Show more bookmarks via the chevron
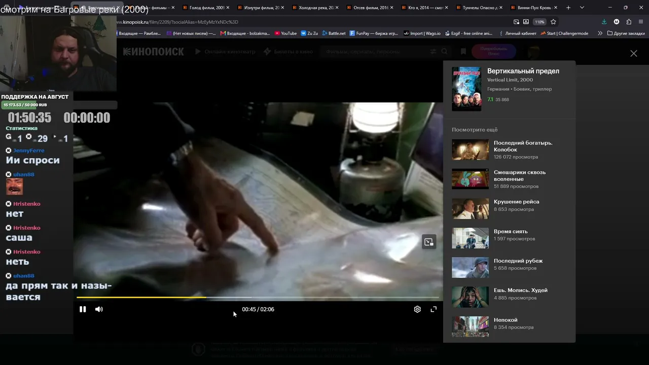The image size is (649, 365). pos(600,33)
